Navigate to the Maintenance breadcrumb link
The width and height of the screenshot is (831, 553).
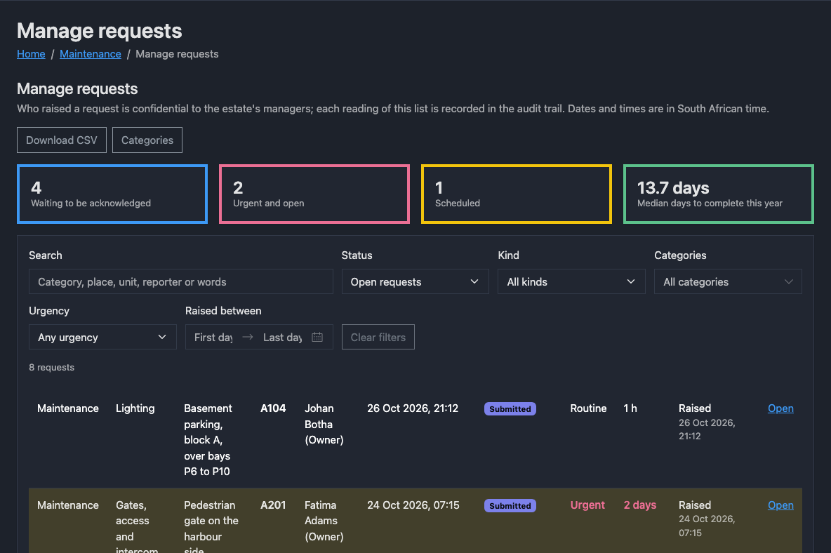pyautogui.click(x=90, y=54)
